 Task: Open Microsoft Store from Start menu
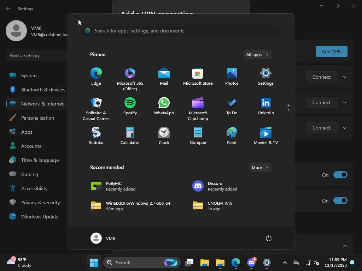[198, 77]
